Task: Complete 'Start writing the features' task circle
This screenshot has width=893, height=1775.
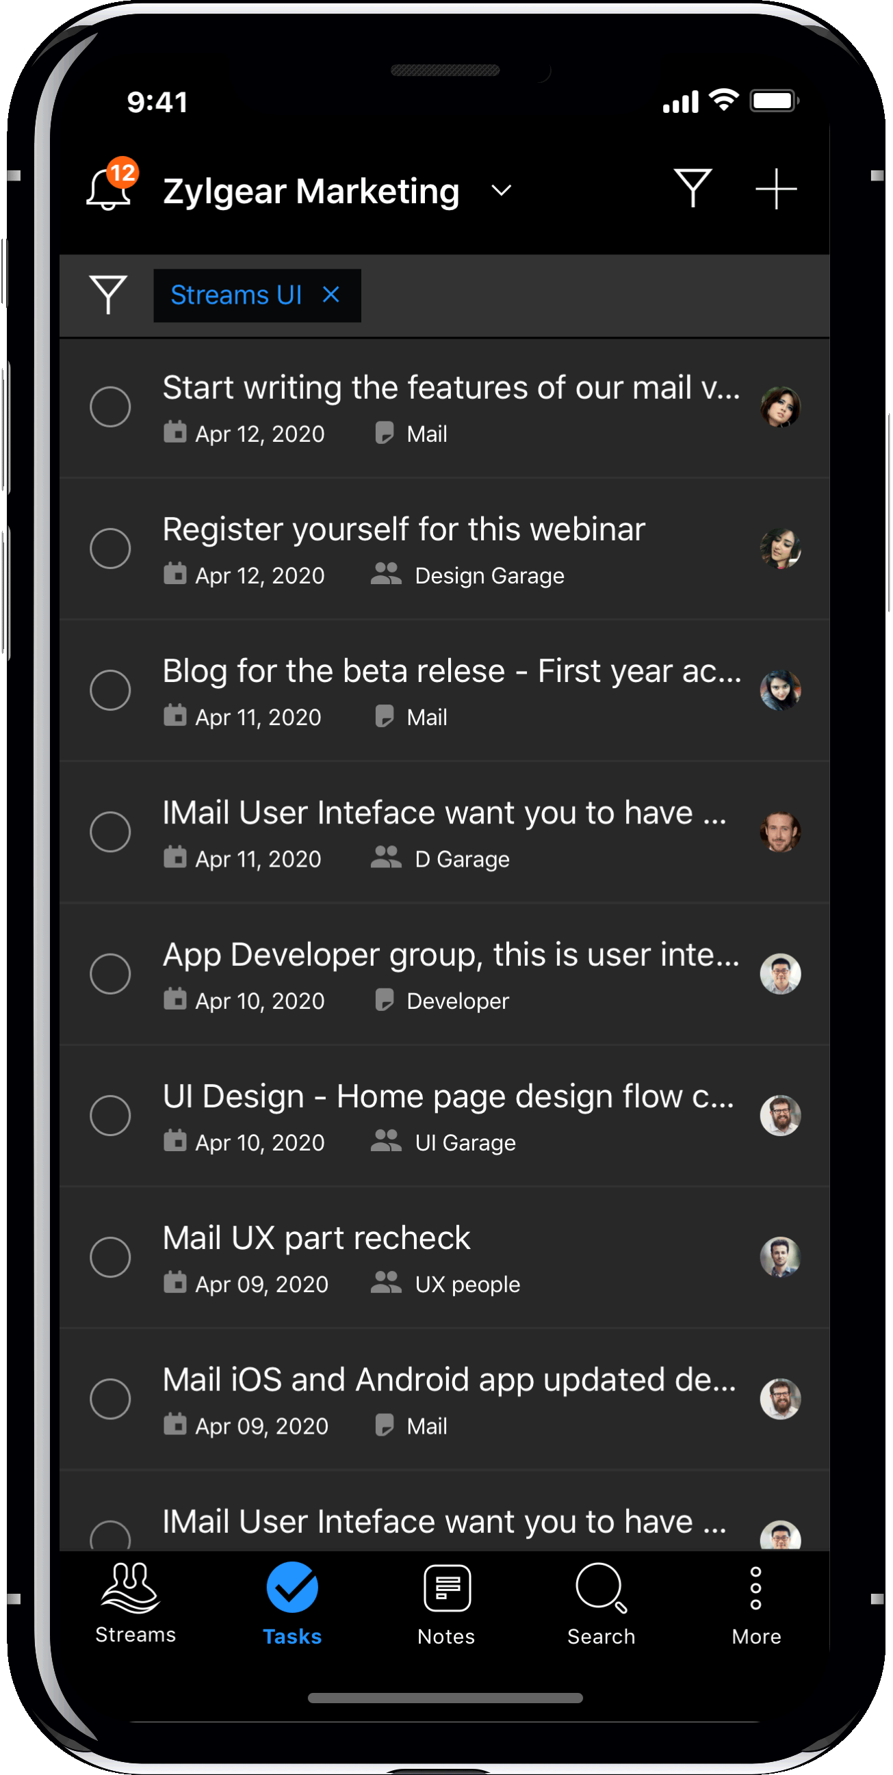Action: tap(110, 406)
